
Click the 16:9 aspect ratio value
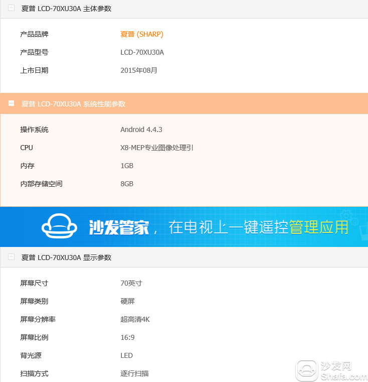tap(127, 337)
